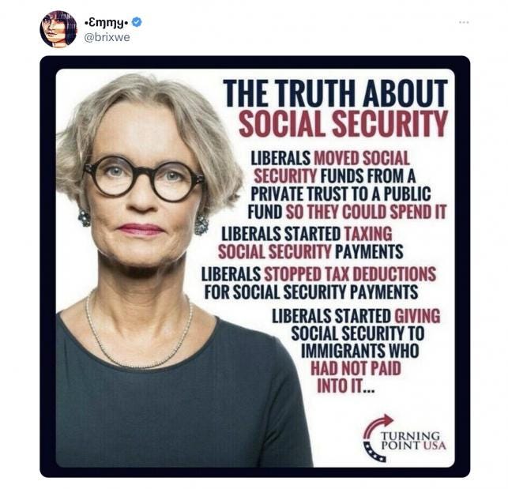
Task: Click the blue verified checkmark badge
Action: tap(137, 22)
